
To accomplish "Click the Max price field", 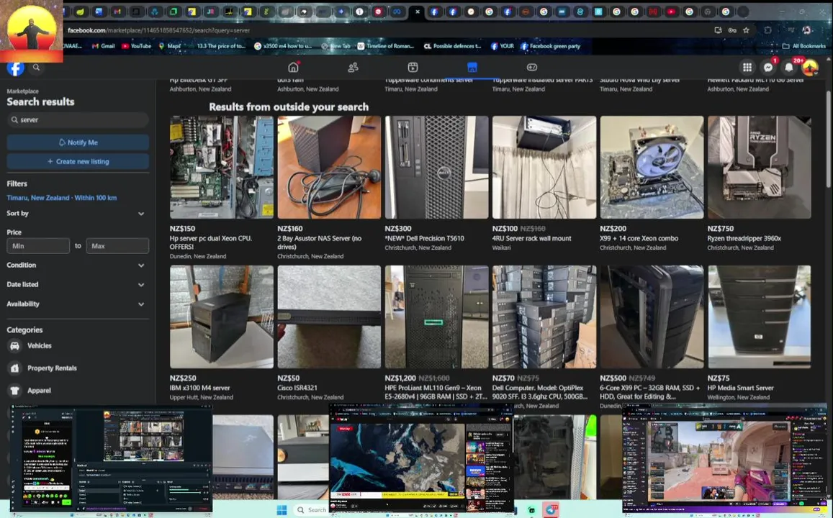I will [x=117, y=246].
